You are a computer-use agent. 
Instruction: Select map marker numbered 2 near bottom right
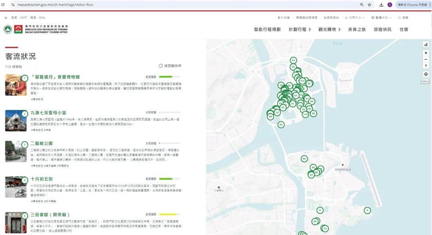coord(367,210)
